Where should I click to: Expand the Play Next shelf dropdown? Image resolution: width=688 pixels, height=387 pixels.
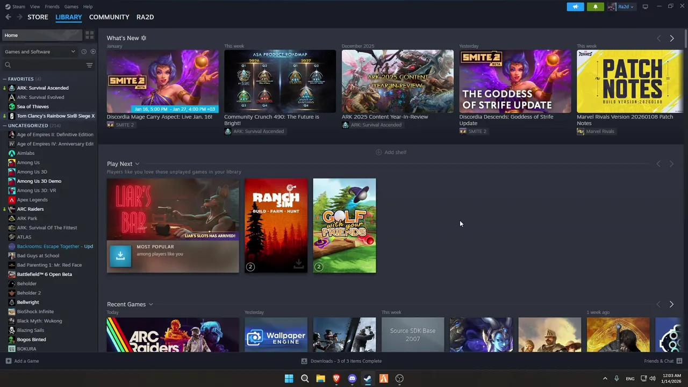pos(137,164)
